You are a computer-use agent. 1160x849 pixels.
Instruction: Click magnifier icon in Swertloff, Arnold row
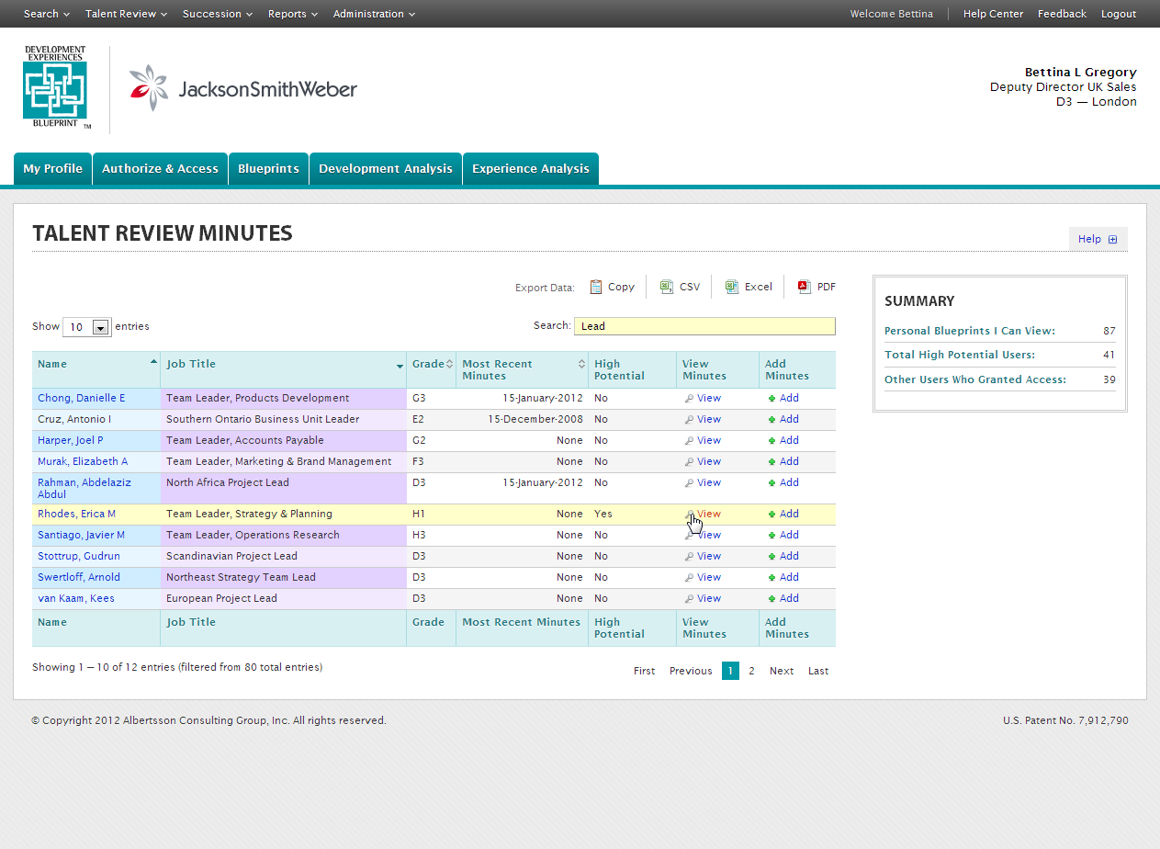click(689, 578)
